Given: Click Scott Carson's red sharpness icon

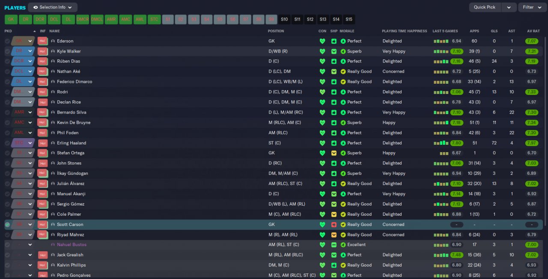Looking at the screenshot, I should click(x=334, y=225).
